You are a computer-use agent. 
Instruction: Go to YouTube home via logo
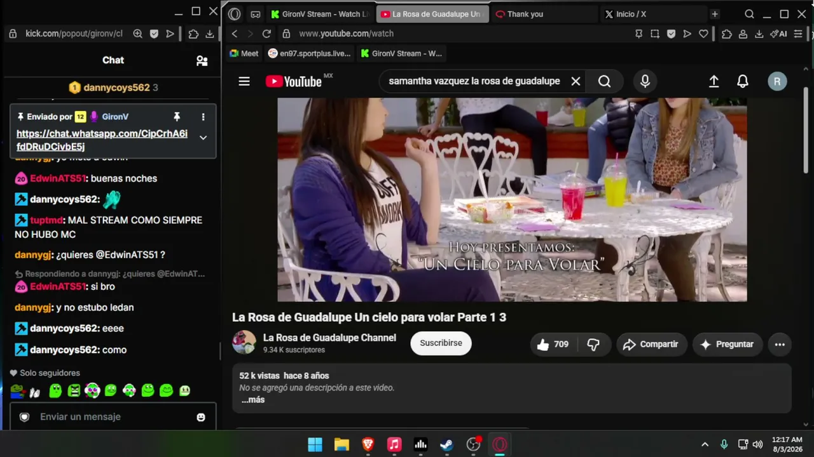tap(294, 81)
